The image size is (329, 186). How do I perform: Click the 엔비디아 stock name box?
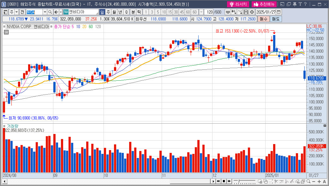tap(81, 12)
